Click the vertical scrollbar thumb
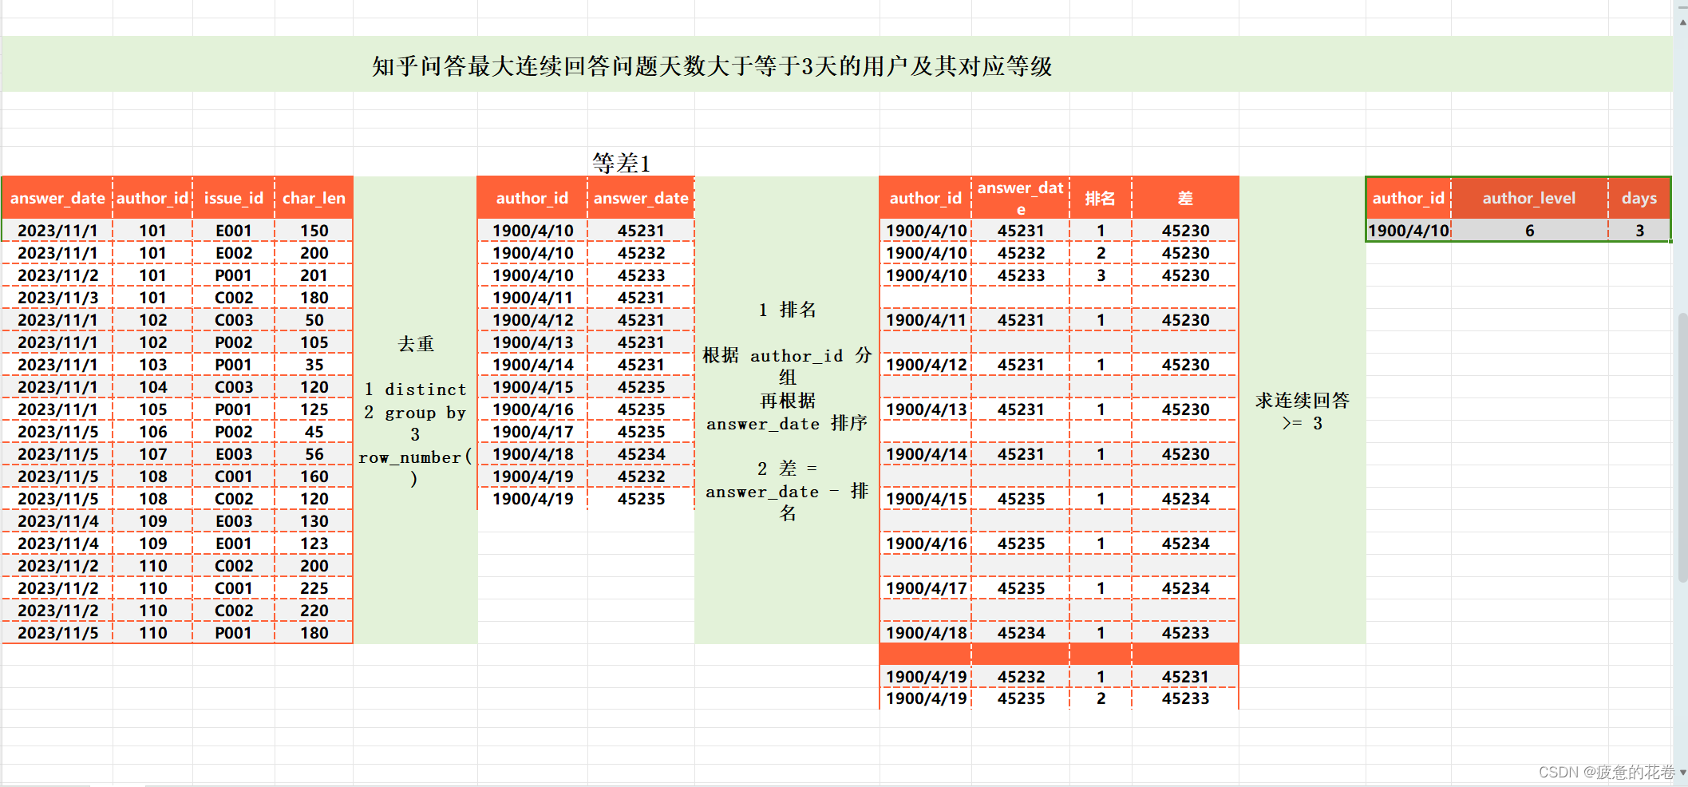Viewport: 1688px width, 787px height. click(x=1682, y=447)
